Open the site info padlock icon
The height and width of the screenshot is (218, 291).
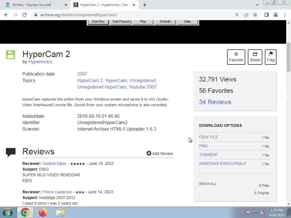[x=36, y=15]
